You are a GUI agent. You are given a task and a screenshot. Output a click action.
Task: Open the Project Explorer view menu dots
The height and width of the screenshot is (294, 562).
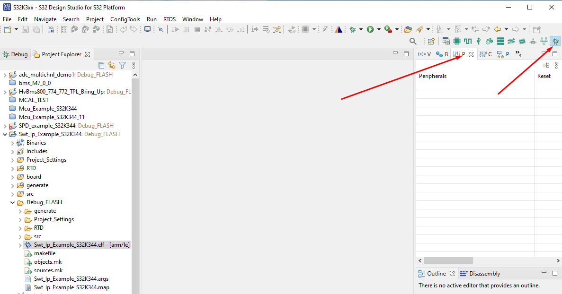click(x=134, y=65)
